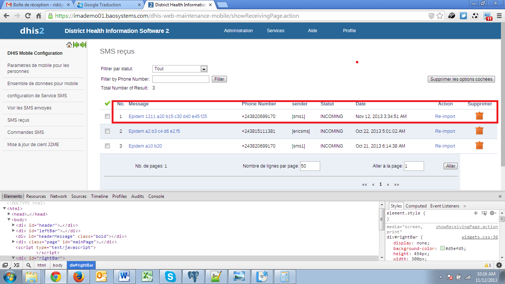The image size is (505, 284).
Task: Click the DevTools search magnifier icon
Action: (x=28, y=265)
